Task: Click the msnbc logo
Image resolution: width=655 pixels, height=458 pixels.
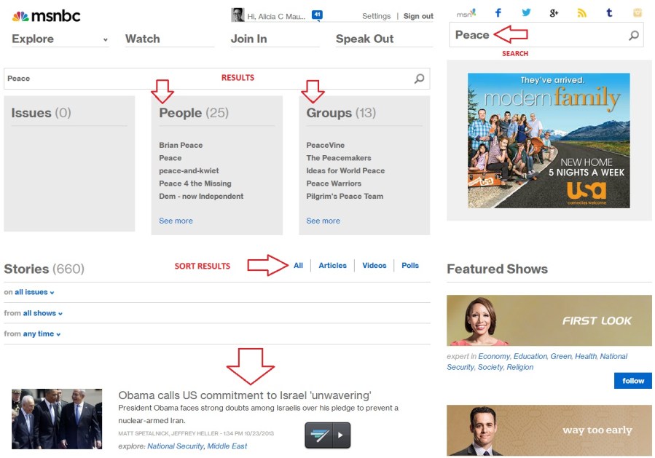Action: point(46,15)
